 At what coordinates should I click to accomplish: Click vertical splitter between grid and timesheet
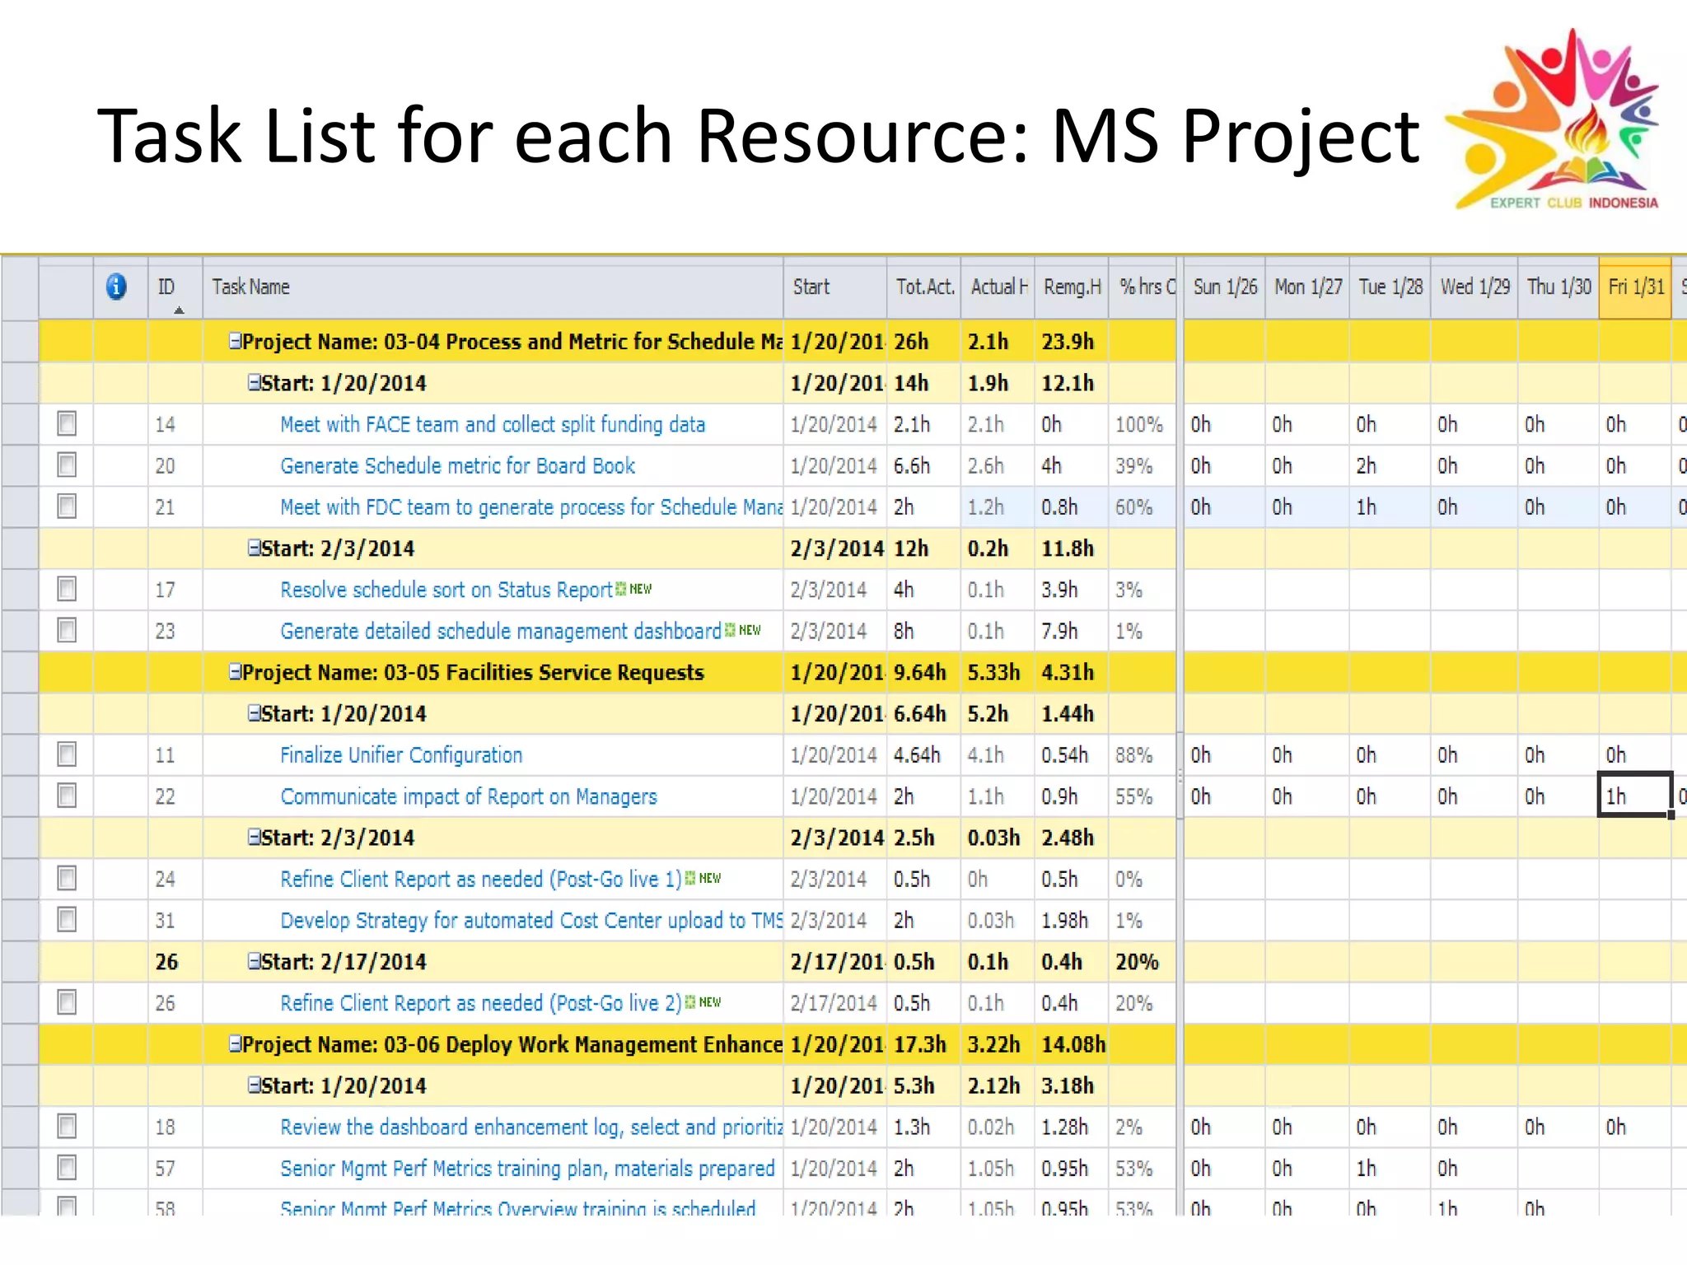point(1180,774)
